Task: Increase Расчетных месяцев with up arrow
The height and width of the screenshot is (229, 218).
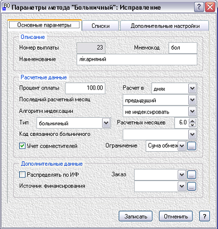Action: [192, 120]
